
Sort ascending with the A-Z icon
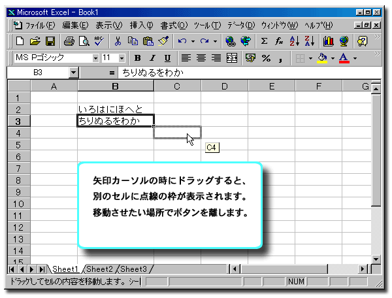coord(295,41)
